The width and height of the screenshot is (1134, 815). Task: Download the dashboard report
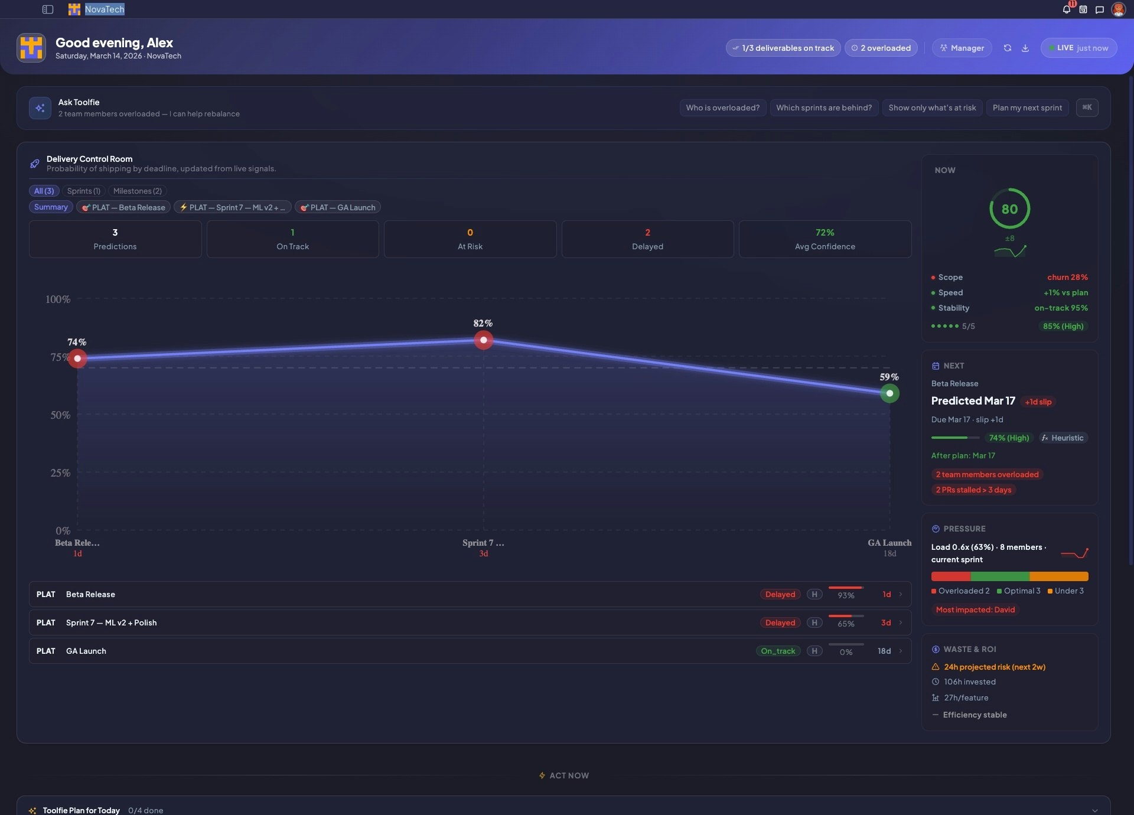1025,48
